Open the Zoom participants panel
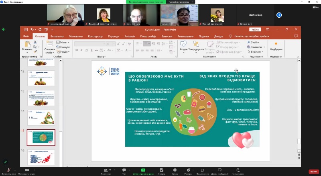This screenshot has height=176, width=321. coord(106,170)
